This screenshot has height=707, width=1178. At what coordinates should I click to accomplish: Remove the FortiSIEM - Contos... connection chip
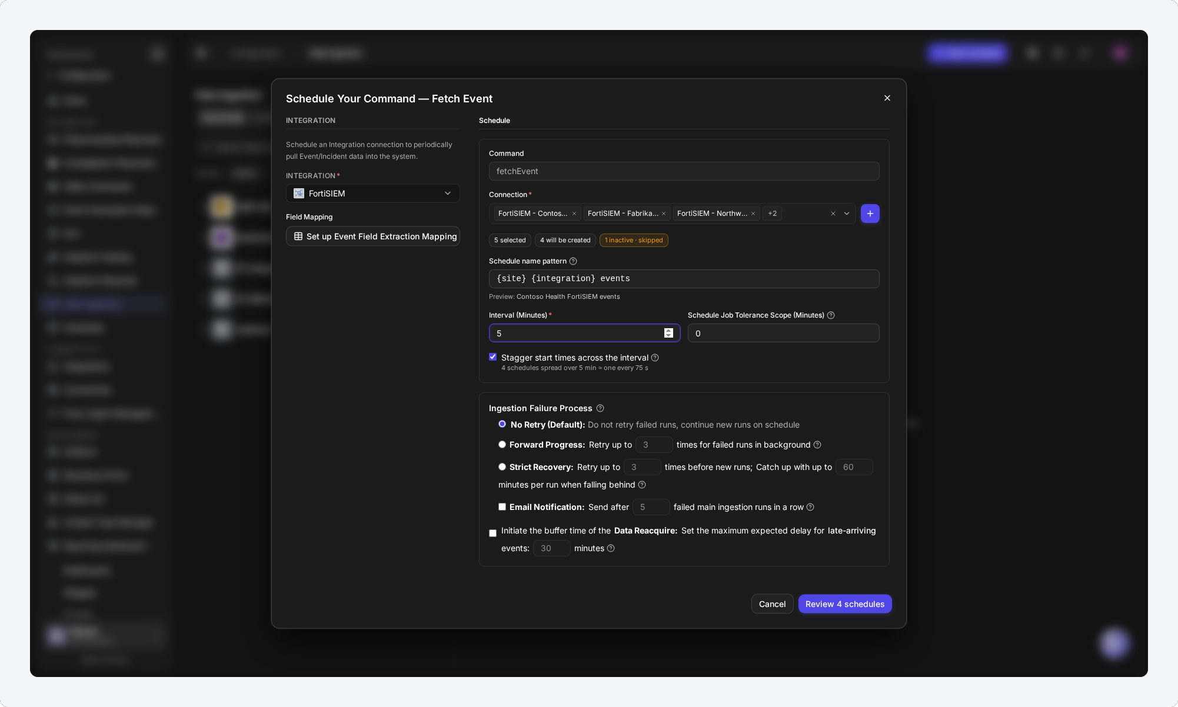click(x=574, y=214)
